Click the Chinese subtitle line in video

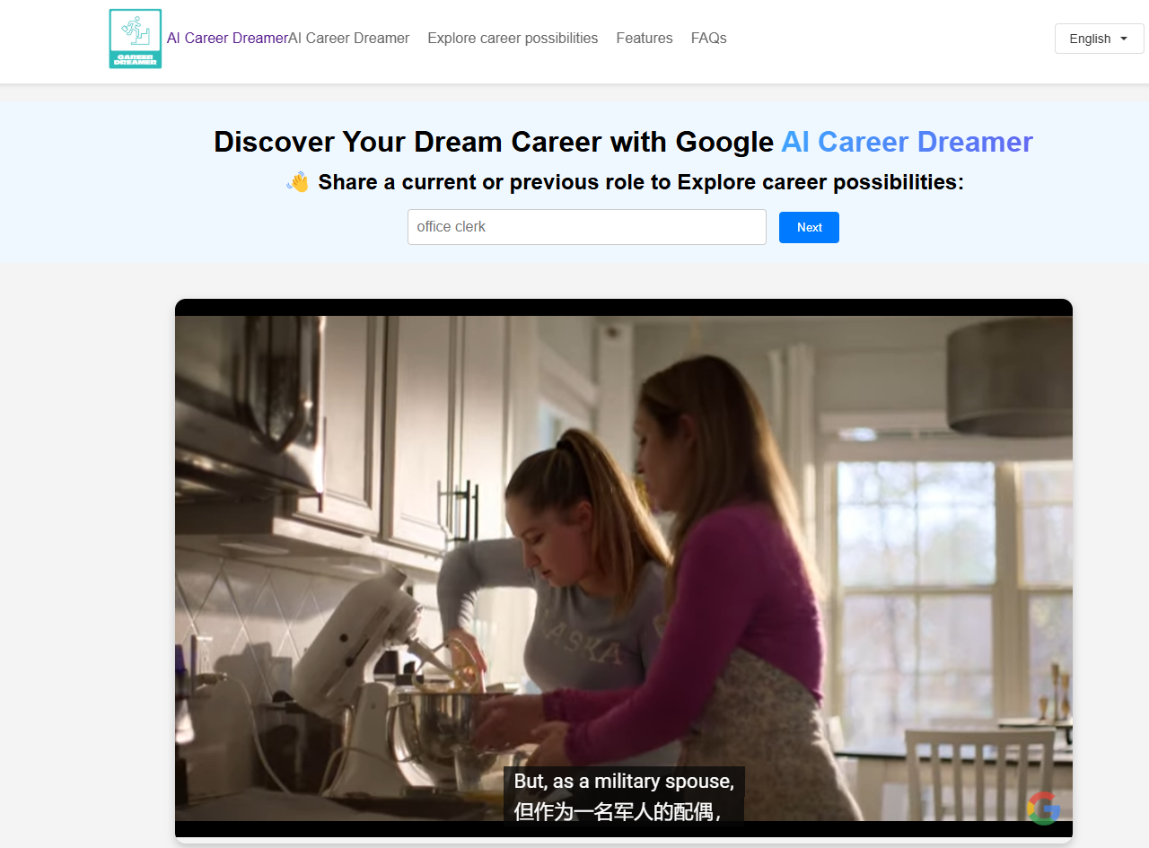coord(618,811)
